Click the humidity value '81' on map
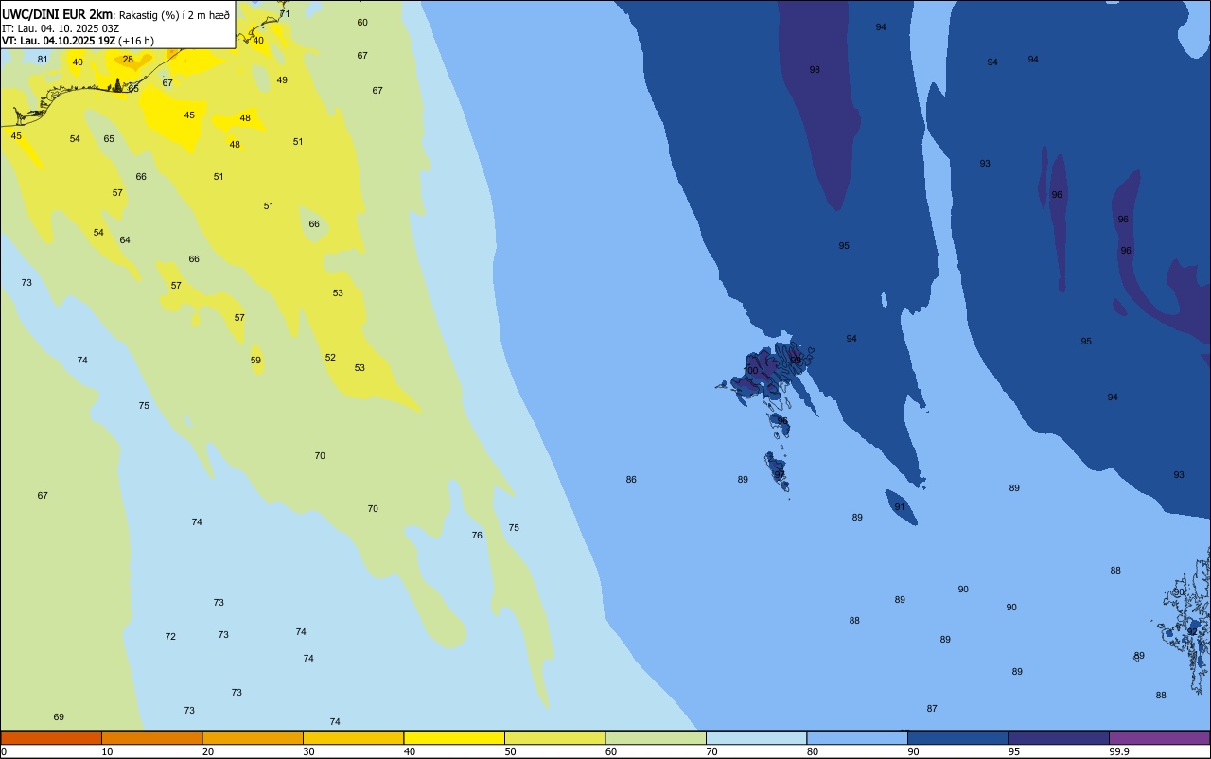1211x759 pixels. point(43,59)
